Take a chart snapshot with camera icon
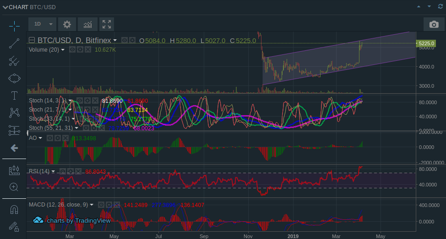 [433, 24]
